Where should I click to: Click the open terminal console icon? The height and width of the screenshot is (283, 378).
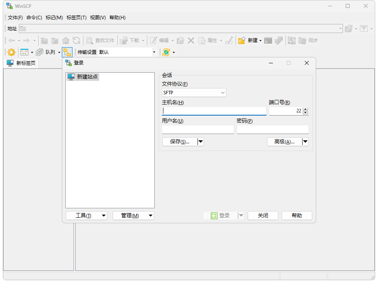[268, 40]
